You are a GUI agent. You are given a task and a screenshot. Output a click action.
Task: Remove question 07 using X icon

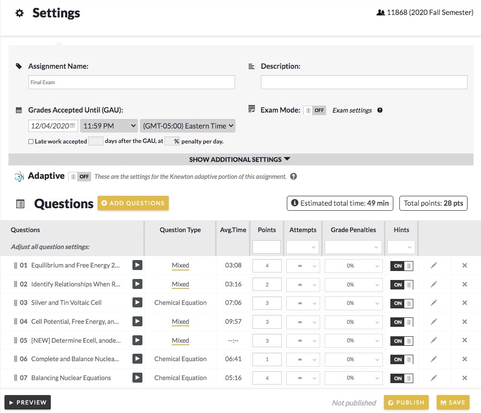pyautogui.click(x=465, y=378)
